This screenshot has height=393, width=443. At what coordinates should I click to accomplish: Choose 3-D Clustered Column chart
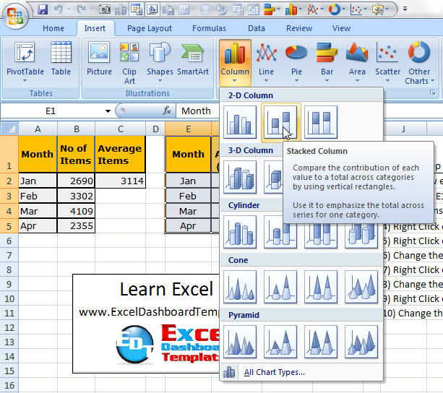240,177
